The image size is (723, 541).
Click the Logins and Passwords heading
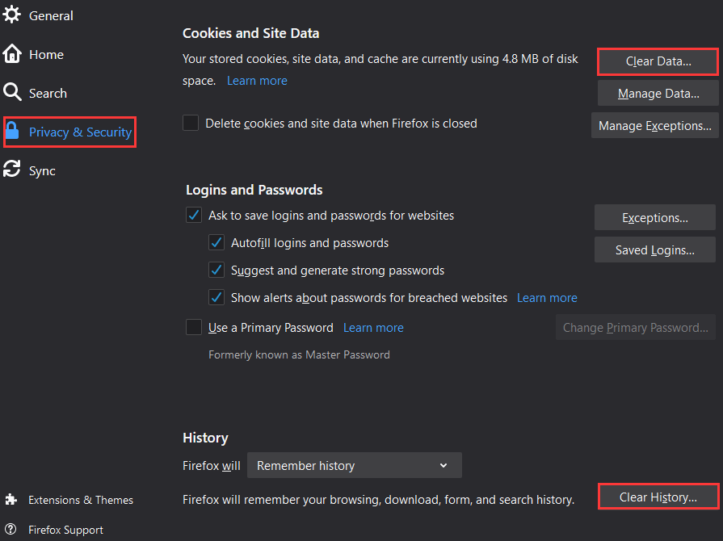tap(254, 190)
